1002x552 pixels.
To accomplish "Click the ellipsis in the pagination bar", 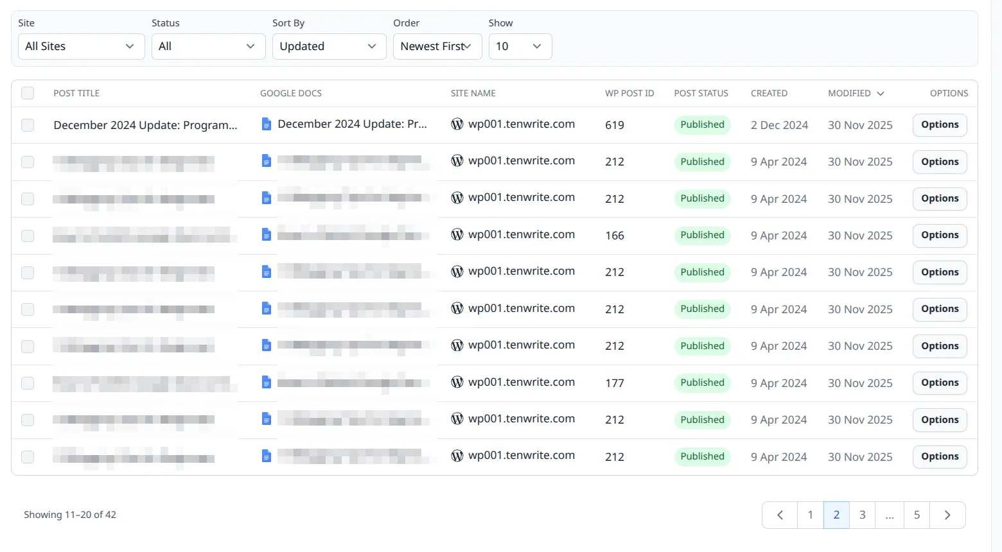I will click(890, 515).
